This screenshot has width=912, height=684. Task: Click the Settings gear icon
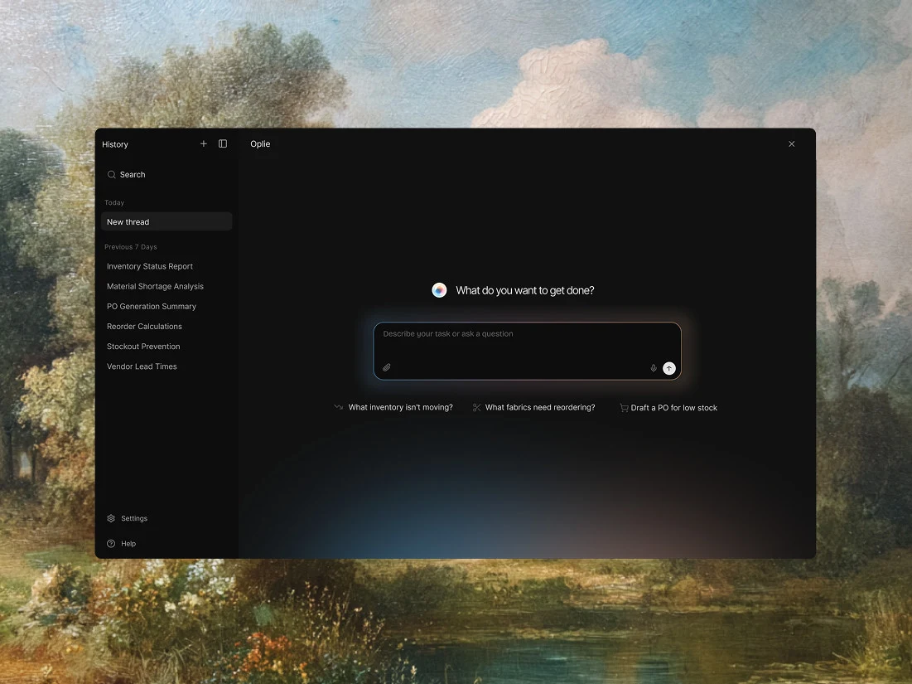111,518
